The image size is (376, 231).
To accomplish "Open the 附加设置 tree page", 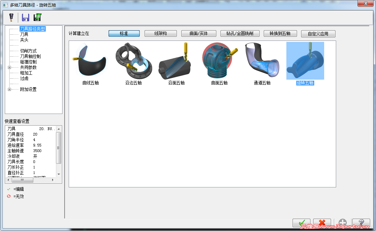I will click(28, 90).
